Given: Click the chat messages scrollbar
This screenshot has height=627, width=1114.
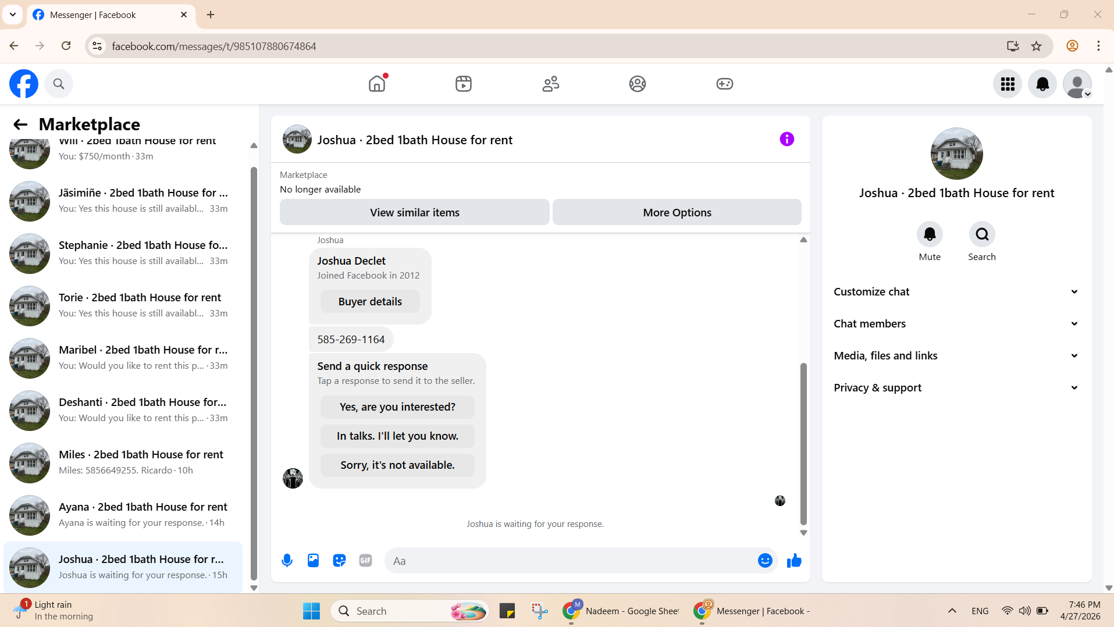Looking at the screenshot, I should click(803, 443).
